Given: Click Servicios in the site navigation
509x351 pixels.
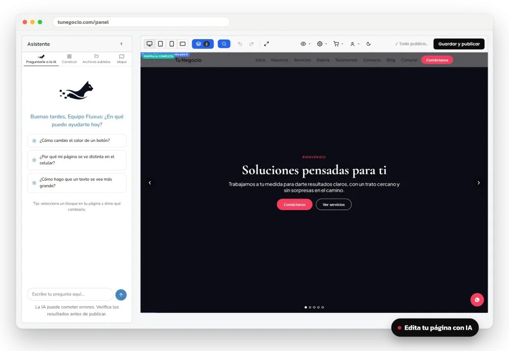Looking at the screenshot, I should click(x=302, y=60).
